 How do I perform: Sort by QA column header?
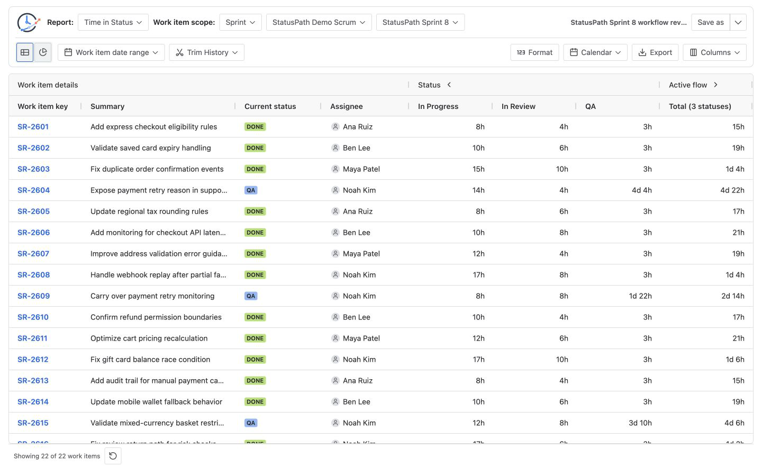[x=591, y=106]
